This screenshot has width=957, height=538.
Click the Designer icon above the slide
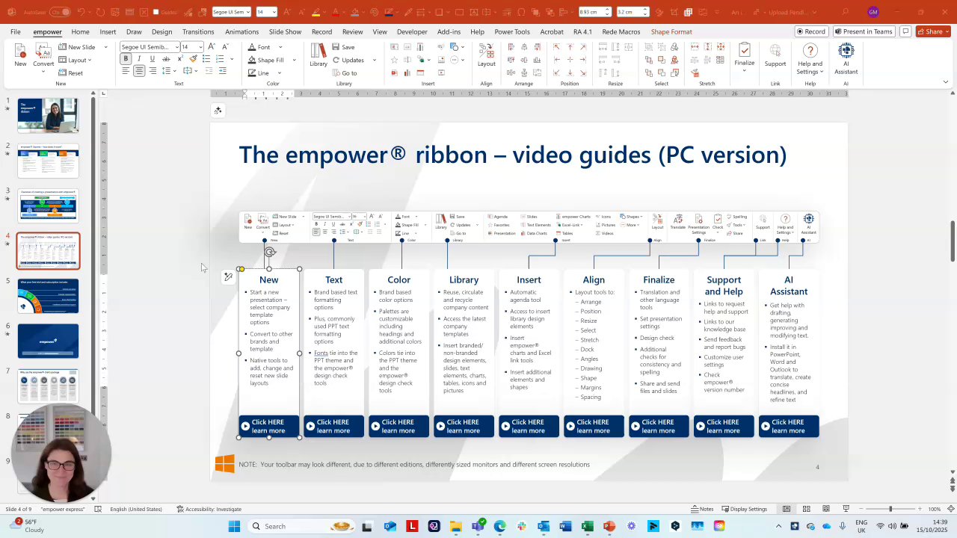tap(218, 111)
